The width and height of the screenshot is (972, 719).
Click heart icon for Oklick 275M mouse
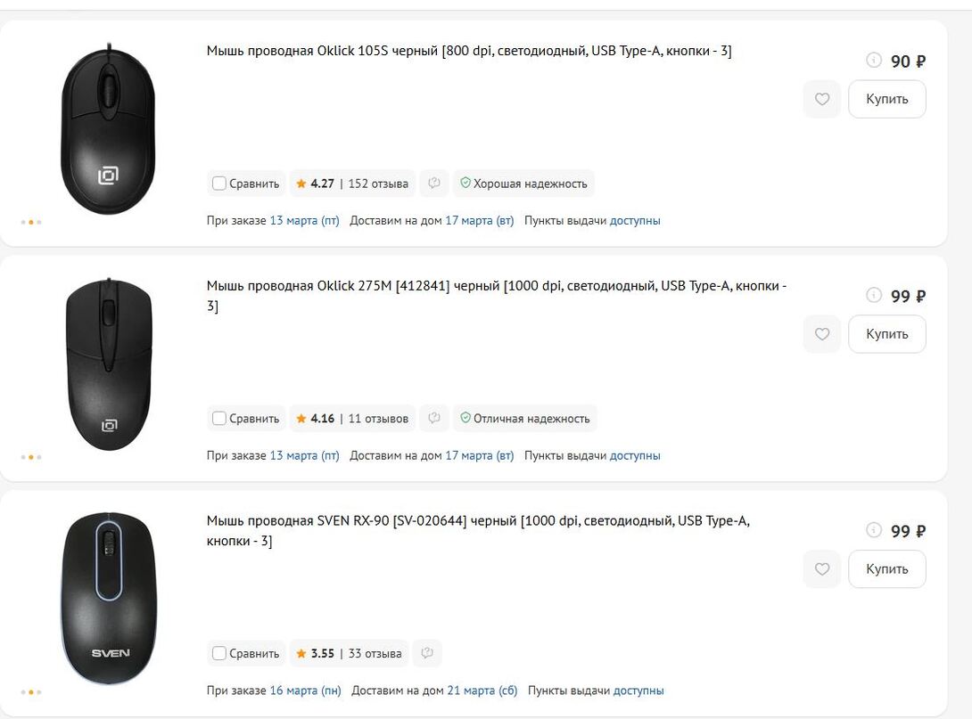[x=822, y=334]
